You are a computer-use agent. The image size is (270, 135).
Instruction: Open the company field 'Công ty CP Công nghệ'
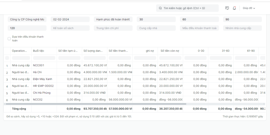(27, 19)
